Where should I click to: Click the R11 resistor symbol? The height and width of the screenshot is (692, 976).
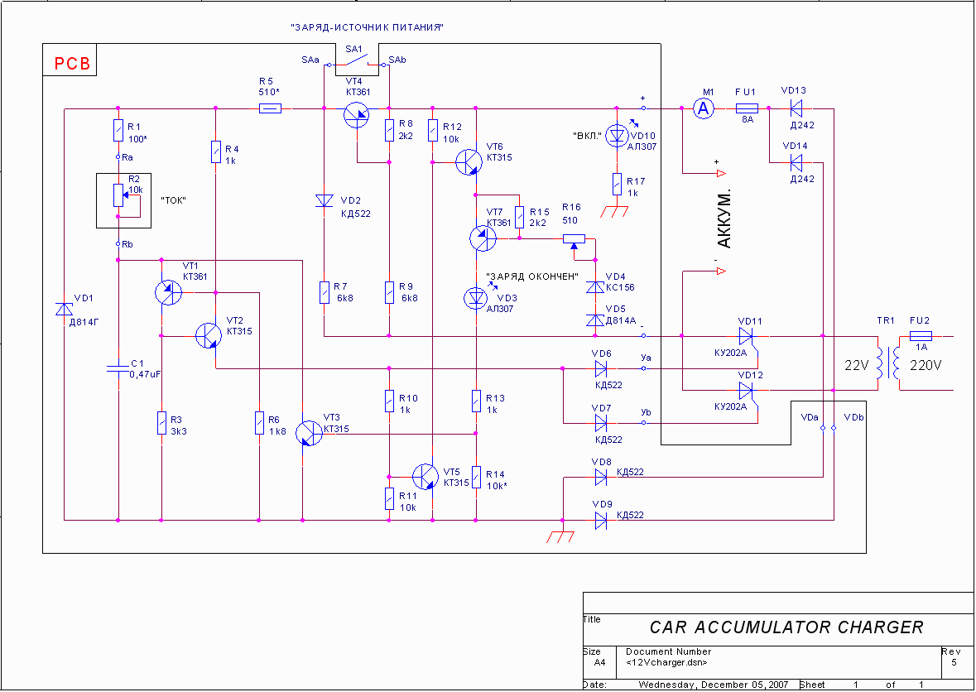point(389,499)
